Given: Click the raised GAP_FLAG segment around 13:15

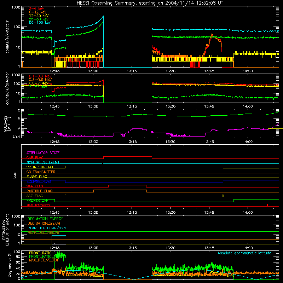Looking at the screenshot, I should click(128, 156).
